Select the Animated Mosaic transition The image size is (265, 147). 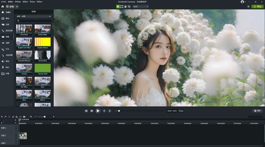(x=24, y=55)
